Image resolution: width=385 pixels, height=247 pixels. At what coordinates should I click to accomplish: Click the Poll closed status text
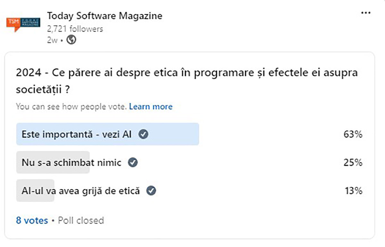pyautogui.click(x=81, y=220)
